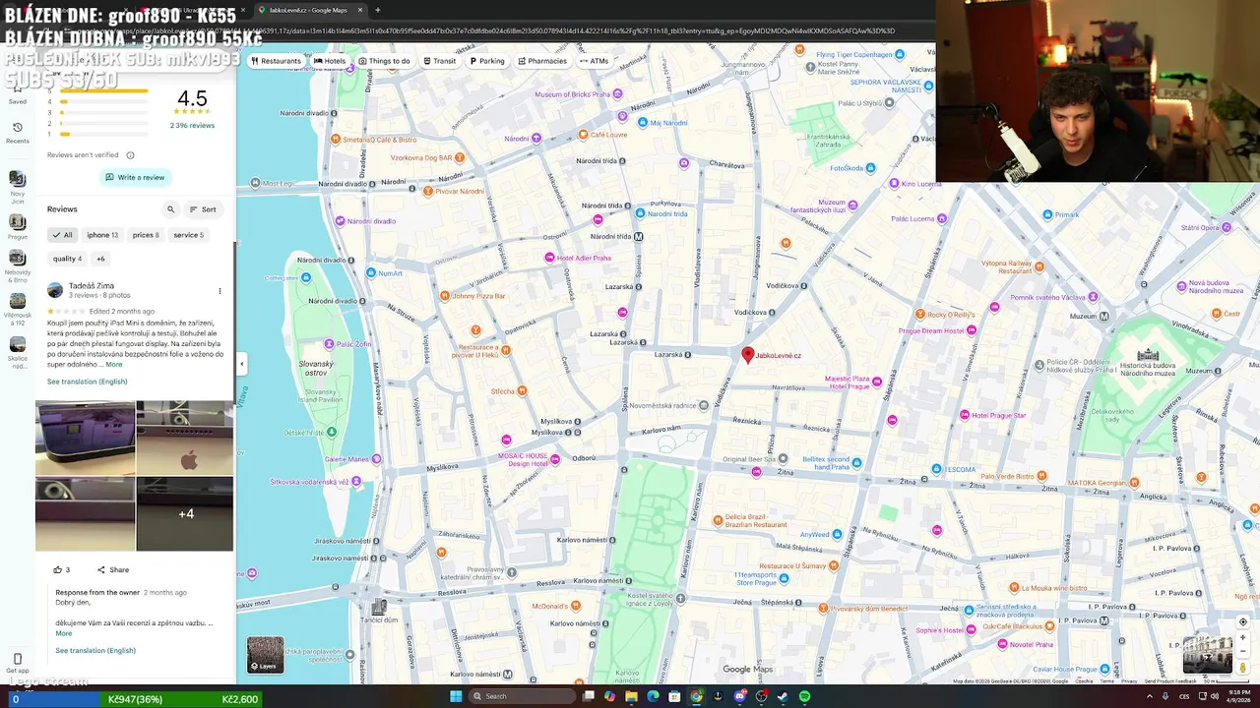Screen dimensions: 1260x708
Task: Share the review with Share button
Action: [x=113, y=569]
